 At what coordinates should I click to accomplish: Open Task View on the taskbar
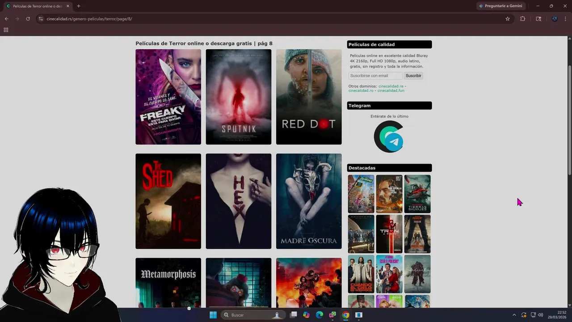294,315
